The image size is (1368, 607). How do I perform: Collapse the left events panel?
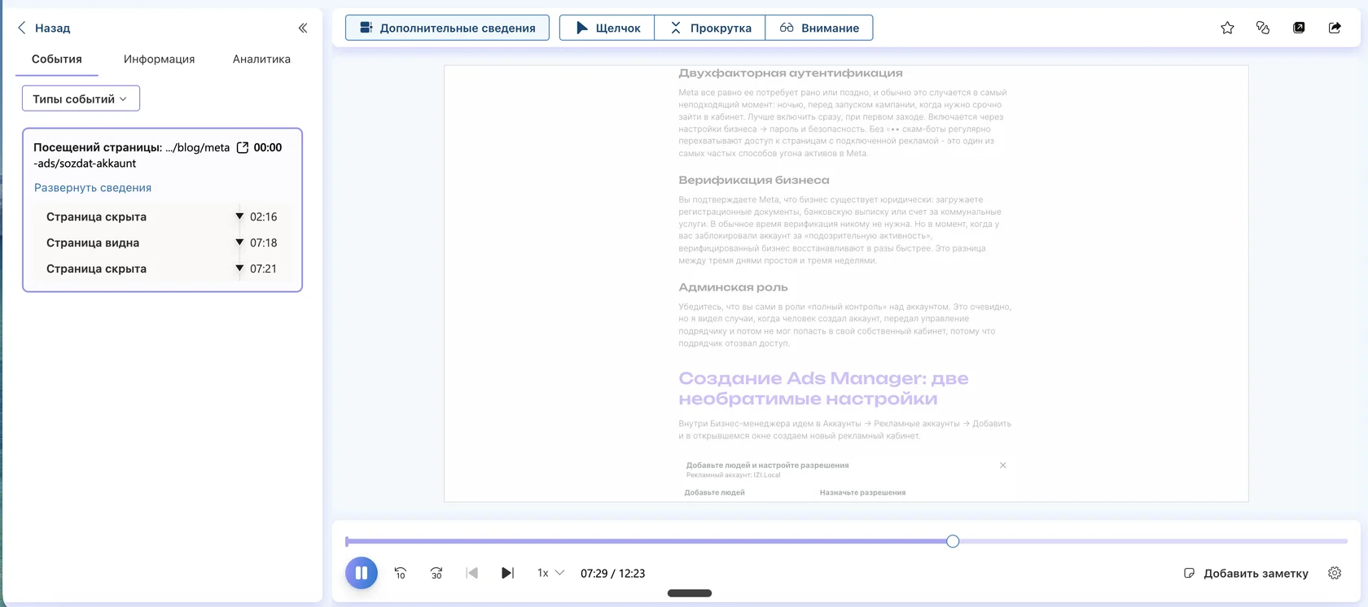click(x=303, y=28)
